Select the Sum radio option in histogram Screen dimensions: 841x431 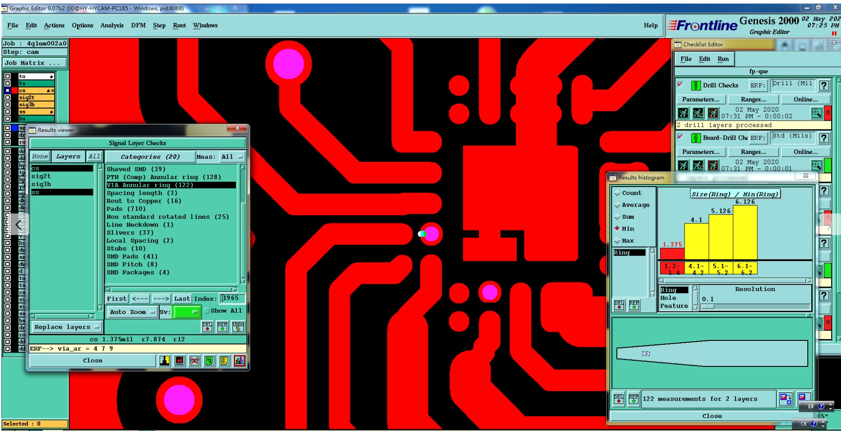click(618, 217)
